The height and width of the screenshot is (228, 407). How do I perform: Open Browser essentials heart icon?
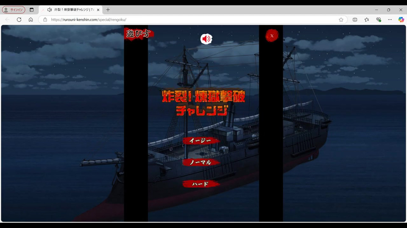coord(379,20)
